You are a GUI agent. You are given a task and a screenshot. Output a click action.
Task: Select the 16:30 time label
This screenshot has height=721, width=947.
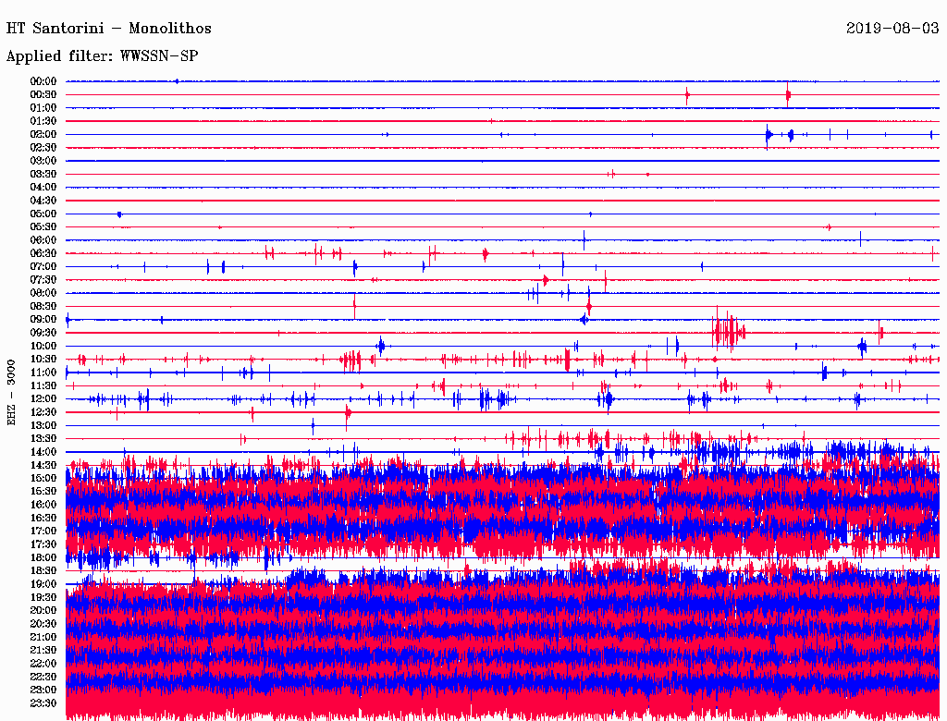[x=43, y=519]
